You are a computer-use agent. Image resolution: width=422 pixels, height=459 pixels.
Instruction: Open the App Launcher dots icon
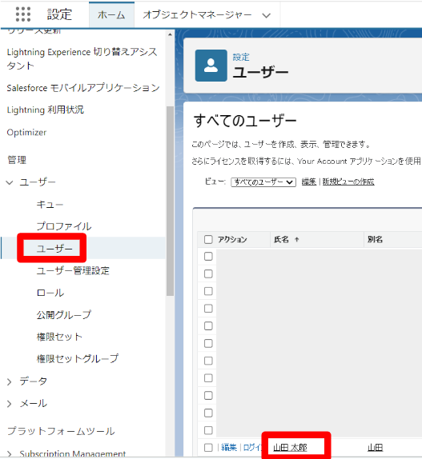point(23,14)
